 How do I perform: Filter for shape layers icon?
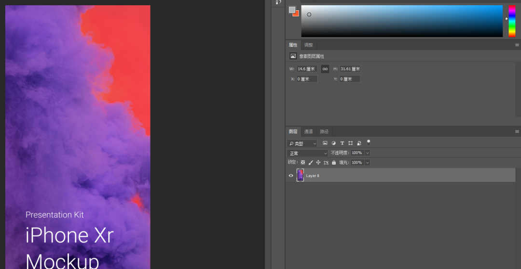351,143
